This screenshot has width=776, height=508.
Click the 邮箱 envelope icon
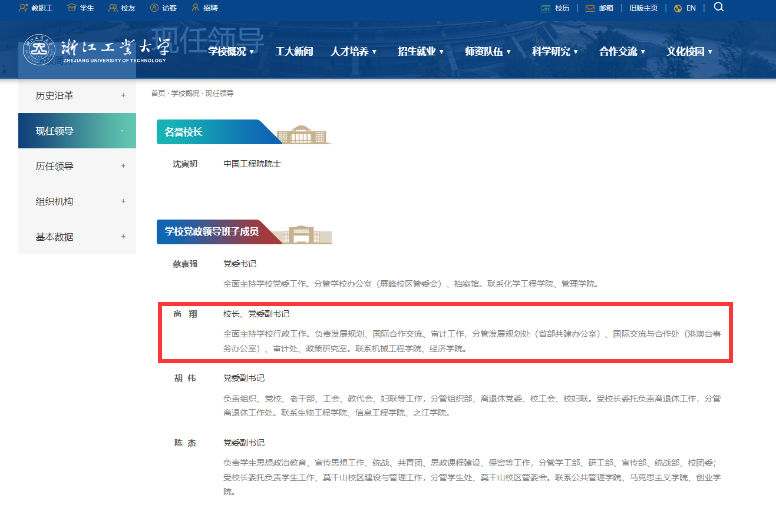[590, 8]
